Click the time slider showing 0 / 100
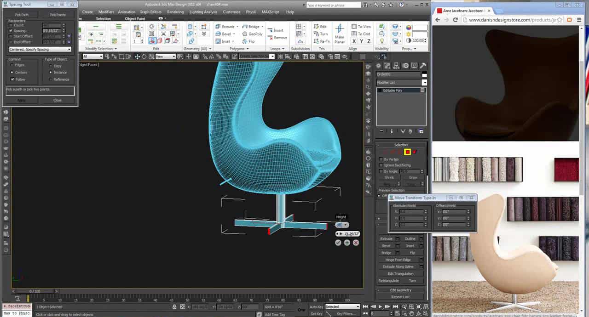 coord(35,291)
